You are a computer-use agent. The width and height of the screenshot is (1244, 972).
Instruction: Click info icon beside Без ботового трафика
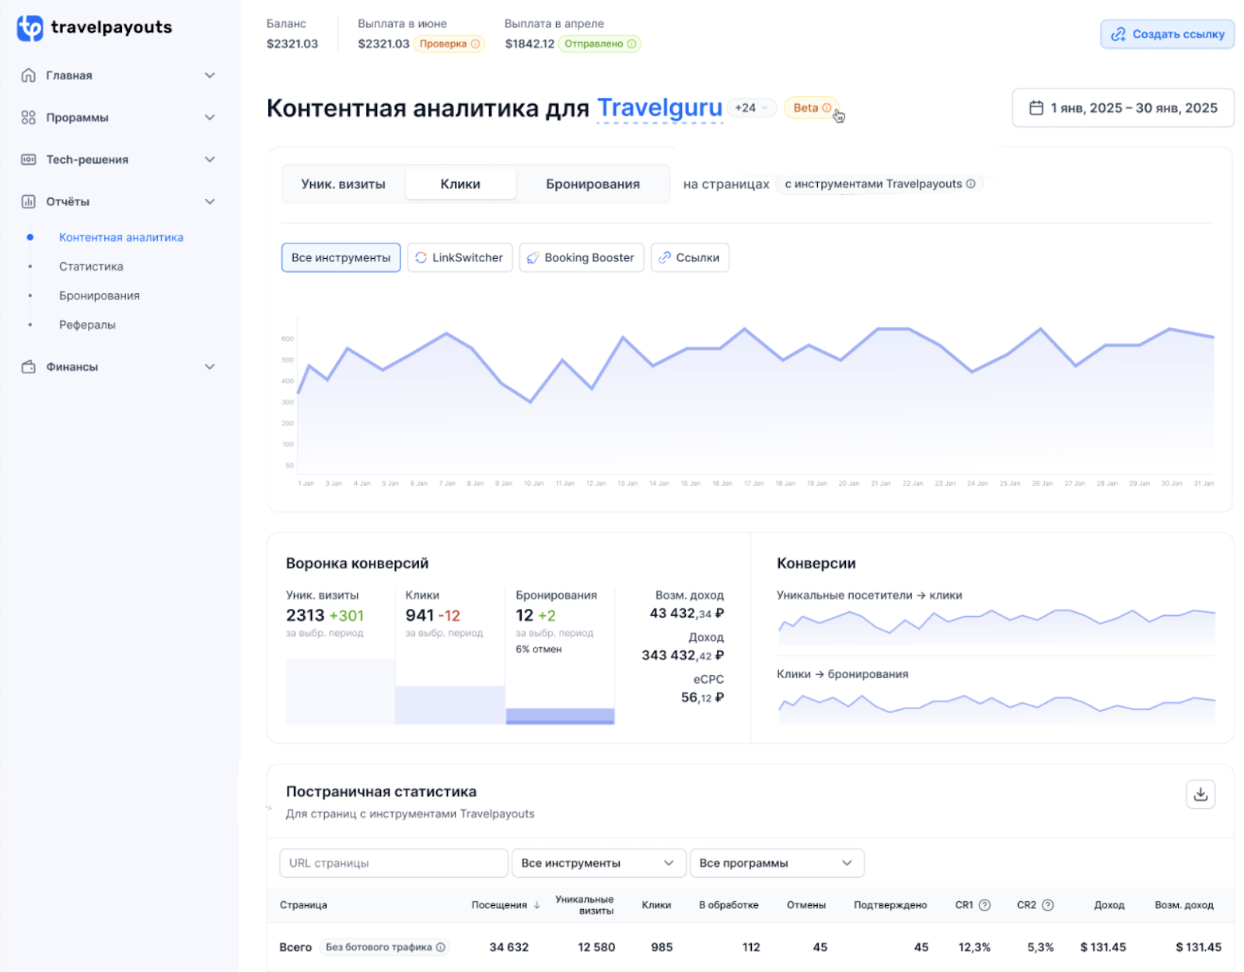coord(441,947)
